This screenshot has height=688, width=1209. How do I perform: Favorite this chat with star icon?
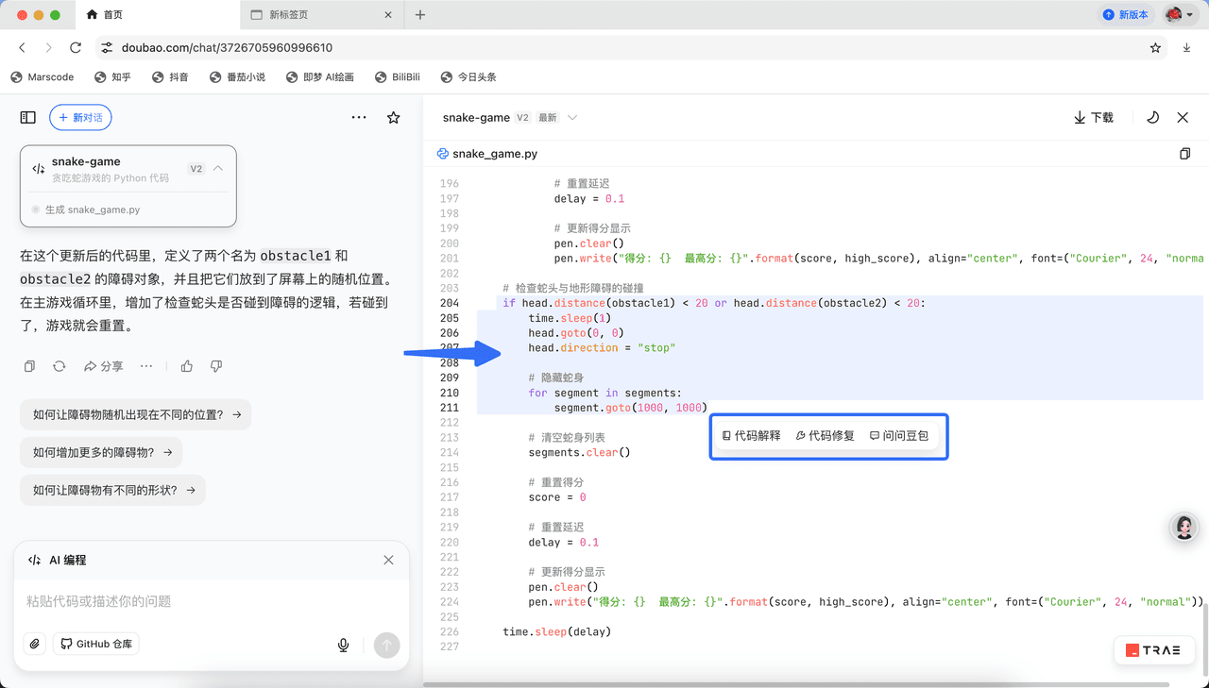click(394, 118)
